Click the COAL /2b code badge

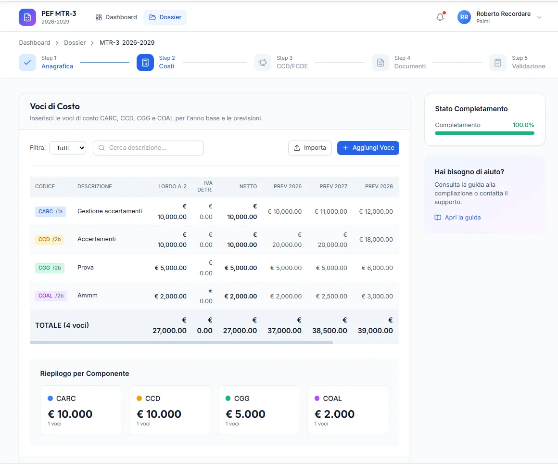click(x=51, y=296)
